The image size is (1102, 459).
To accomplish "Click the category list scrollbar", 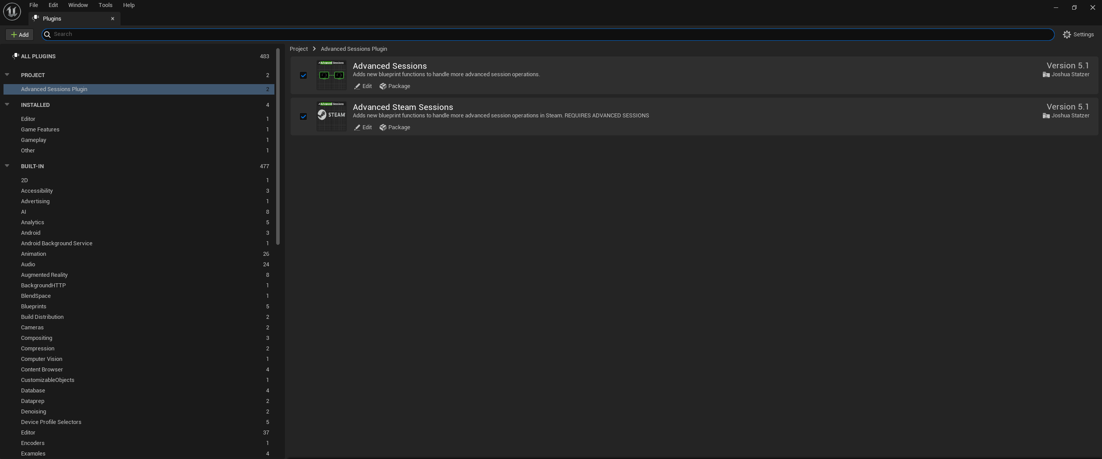I will [x=278, y=147].
